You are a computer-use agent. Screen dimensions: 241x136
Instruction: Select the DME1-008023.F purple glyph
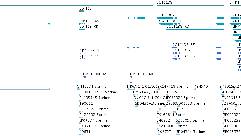(84, 77)
